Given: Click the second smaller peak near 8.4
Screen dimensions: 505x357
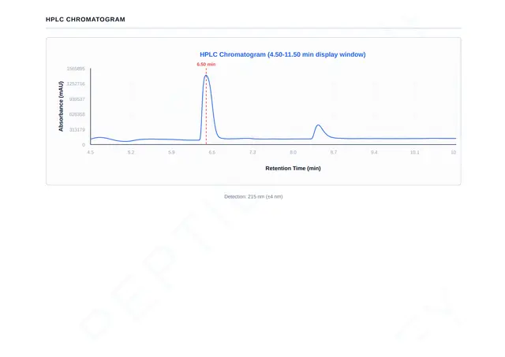Looking at the screenshot, I should [x=318, y=125].
